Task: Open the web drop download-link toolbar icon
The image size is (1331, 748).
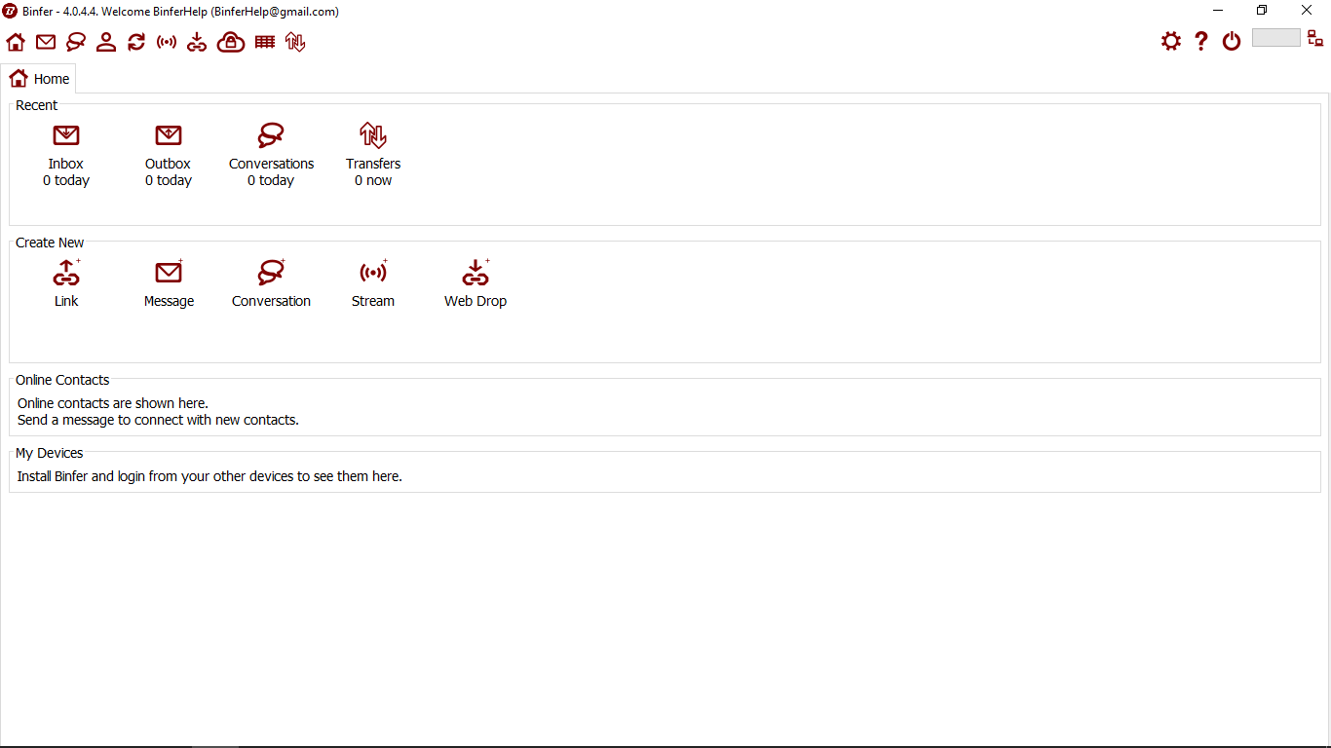Action: [197, 42]
